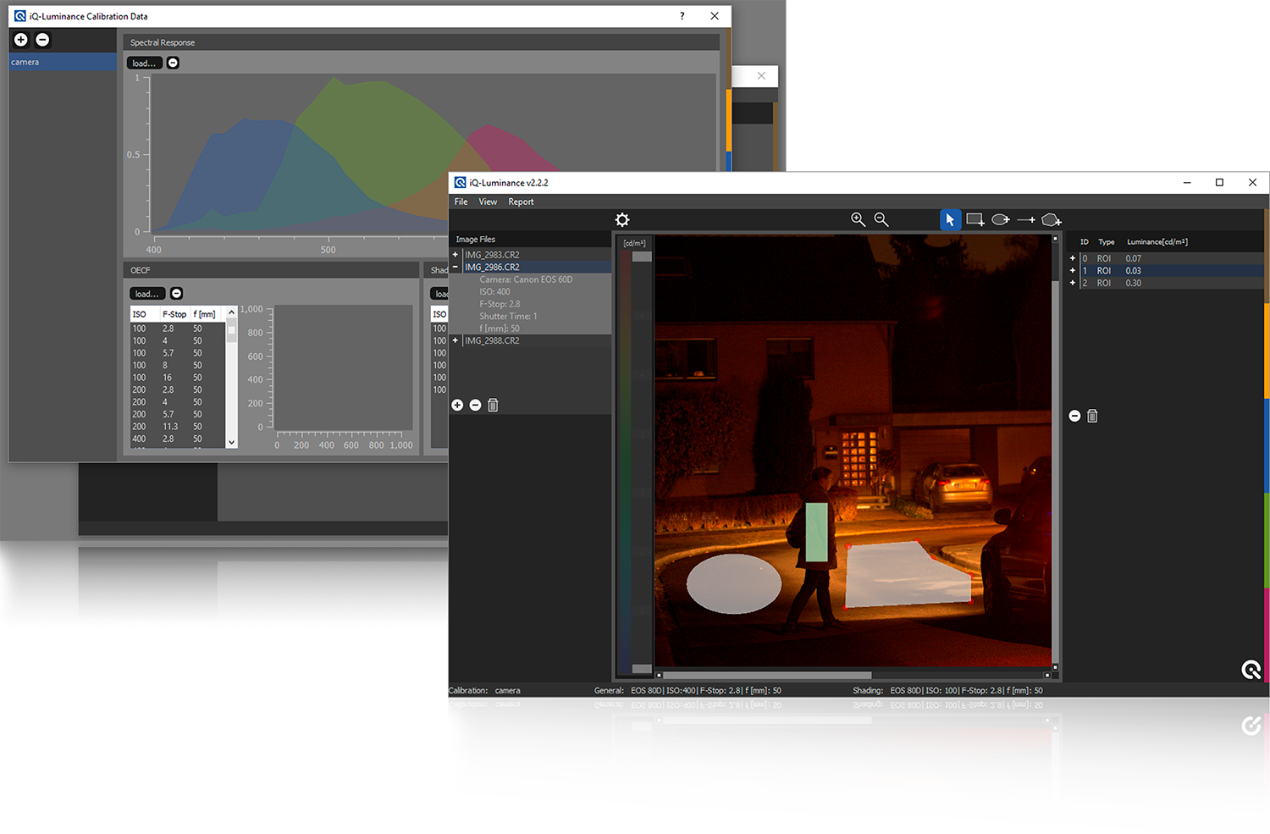Expand IMG_2983.CR2 file details

pos(456,255)
